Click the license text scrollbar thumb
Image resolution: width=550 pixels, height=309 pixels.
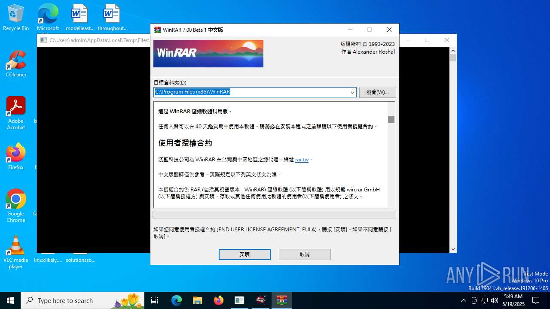(x=391, y=119)
